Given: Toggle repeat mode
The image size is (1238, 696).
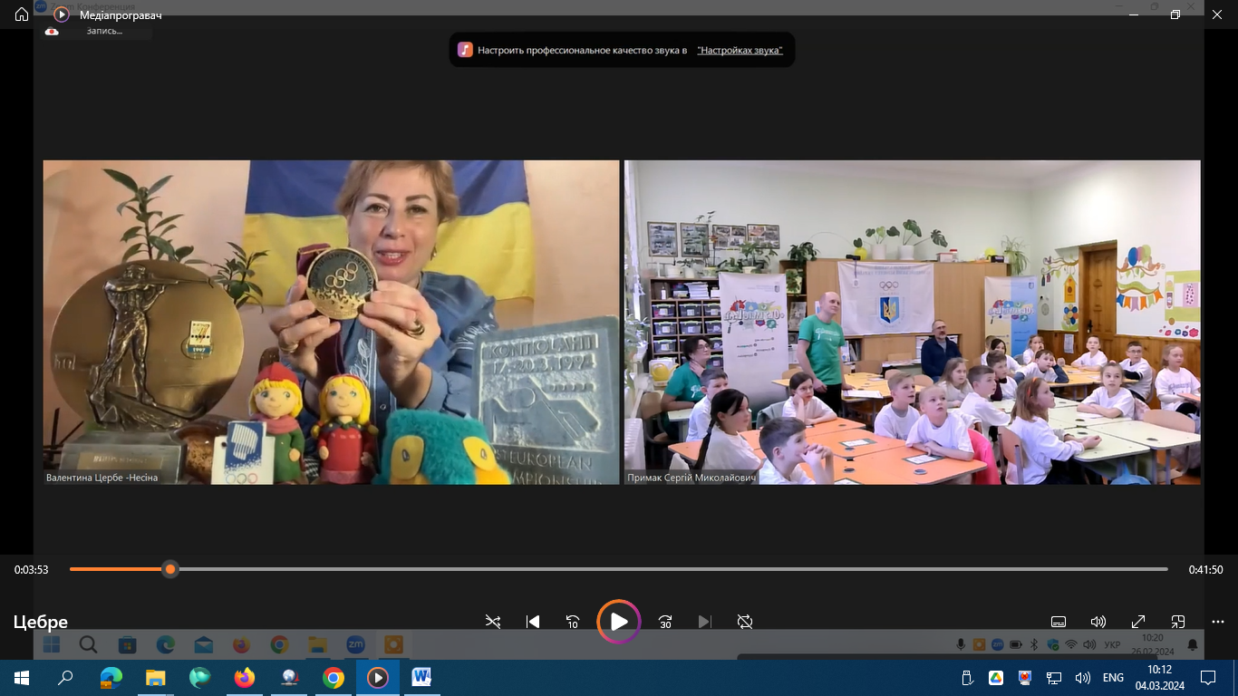Looking at the screenshot, I should click(745, 622).
